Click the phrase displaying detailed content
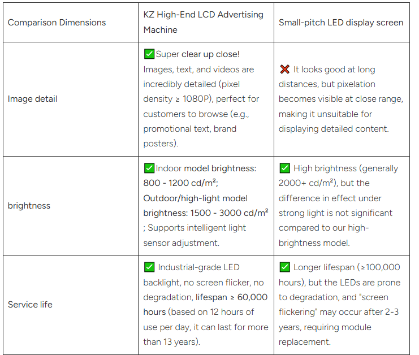 tap(333, 129)
